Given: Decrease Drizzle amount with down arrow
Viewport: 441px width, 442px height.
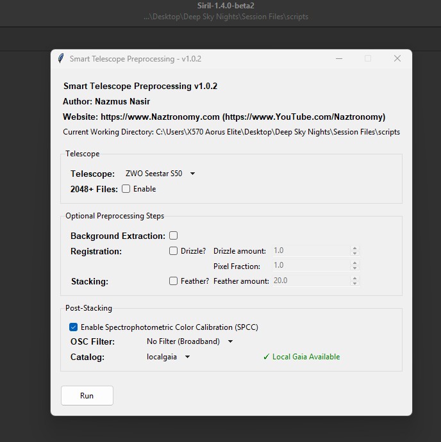Looking at the screenshot, I should click(x=354, y=253).
